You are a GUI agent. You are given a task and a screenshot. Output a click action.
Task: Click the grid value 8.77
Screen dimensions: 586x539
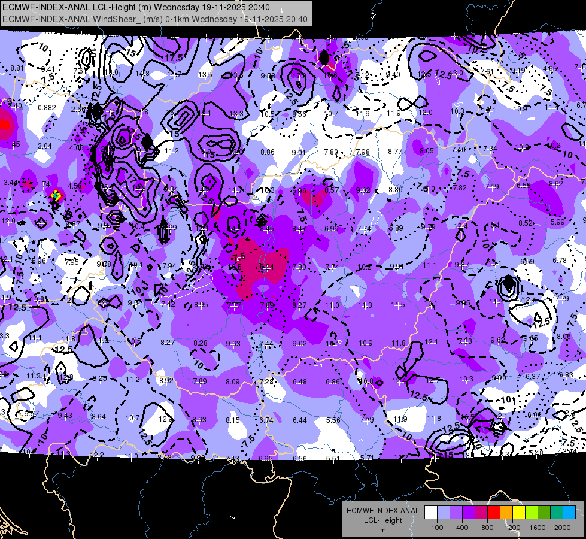(x=395, y=151)
